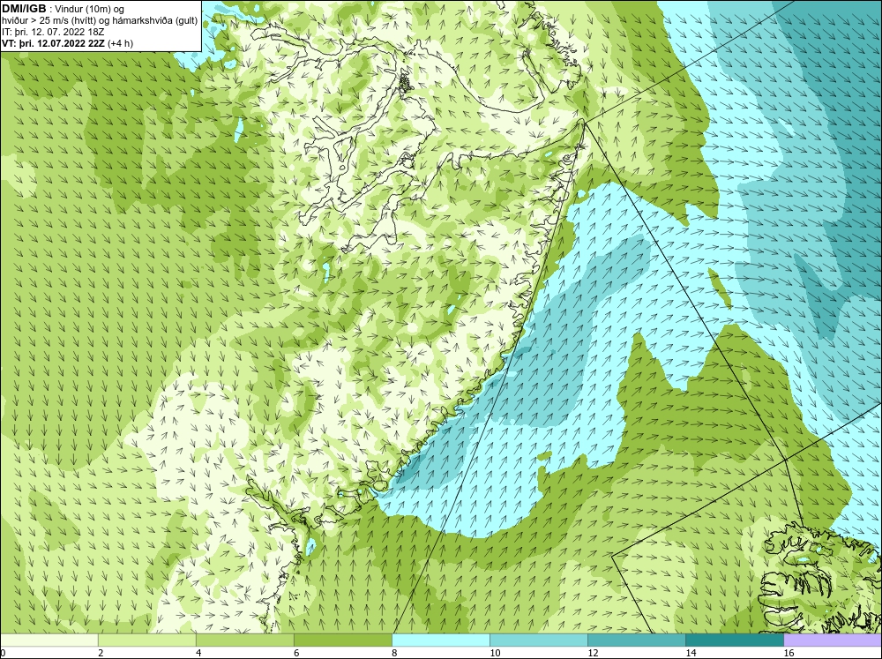The height and width of the screenshot is (659, 882).
Task: Click the 2–4 m/s light green legend swatch
Action: [146, 640]
